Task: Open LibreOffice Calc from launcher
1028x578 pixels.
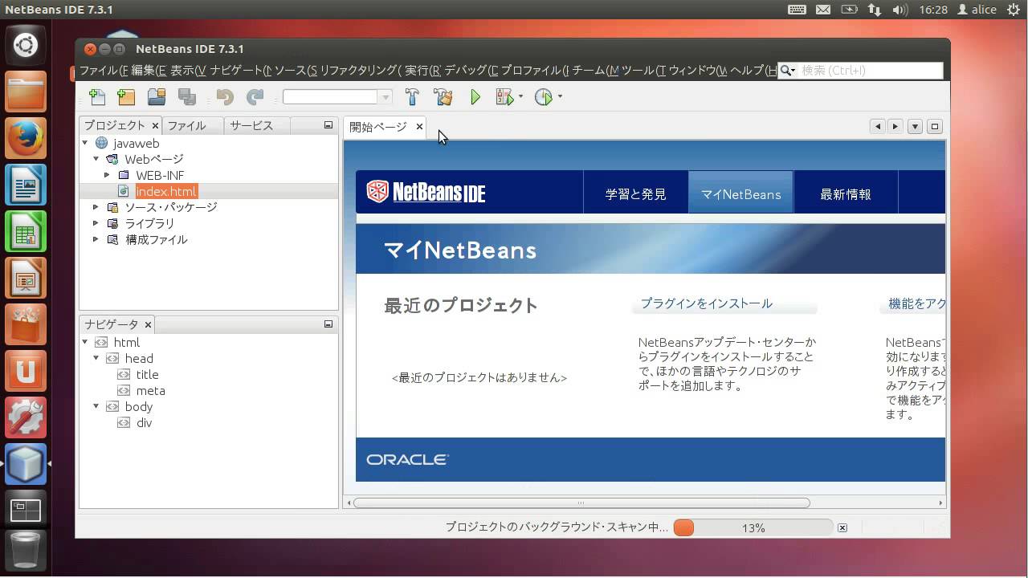Action: pyautogui.click(x=26, y=232)
